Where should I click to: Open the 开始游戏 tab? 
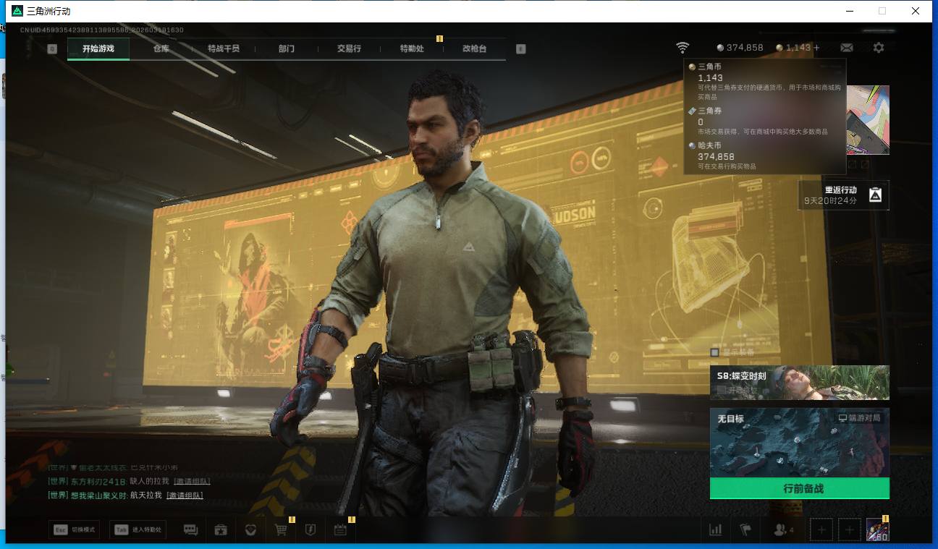click(x=98, y=48)
